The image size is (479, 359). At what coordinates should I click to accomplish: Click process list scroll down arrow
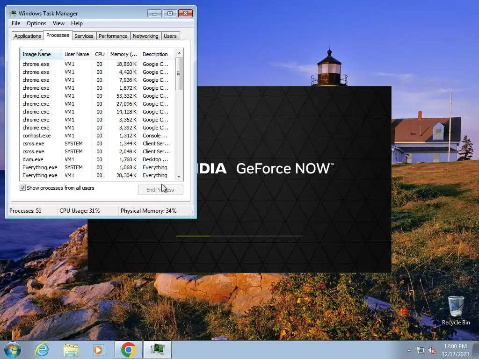[x=179, y=176]
